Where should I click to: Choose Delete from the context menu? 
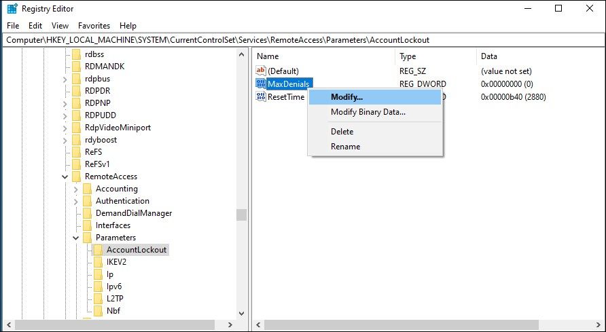click(375, 132)
